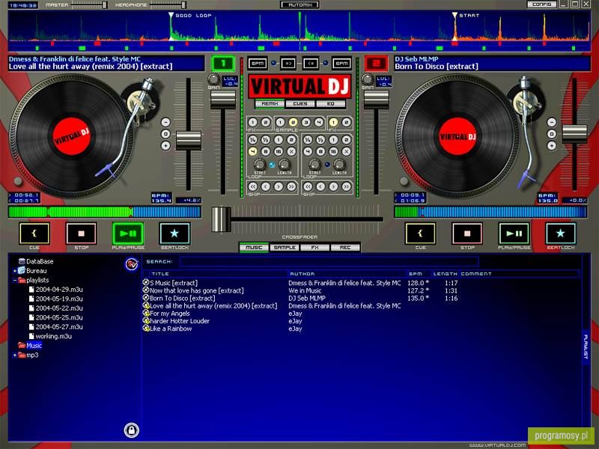Open the REC browser tab
This screenshot has width=599, height=449.
345,248
